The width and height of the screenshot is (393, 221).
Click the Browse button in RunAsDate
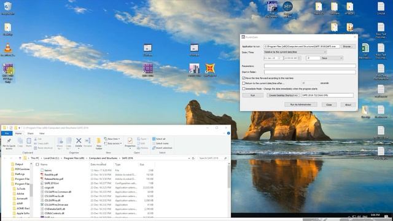[348, 47]
